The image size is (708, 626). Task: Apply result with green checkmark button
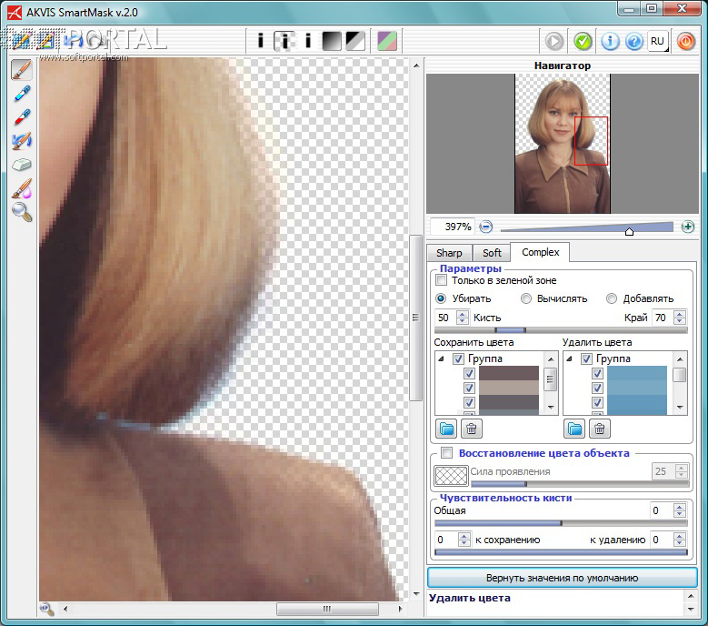tap(583, 41)
